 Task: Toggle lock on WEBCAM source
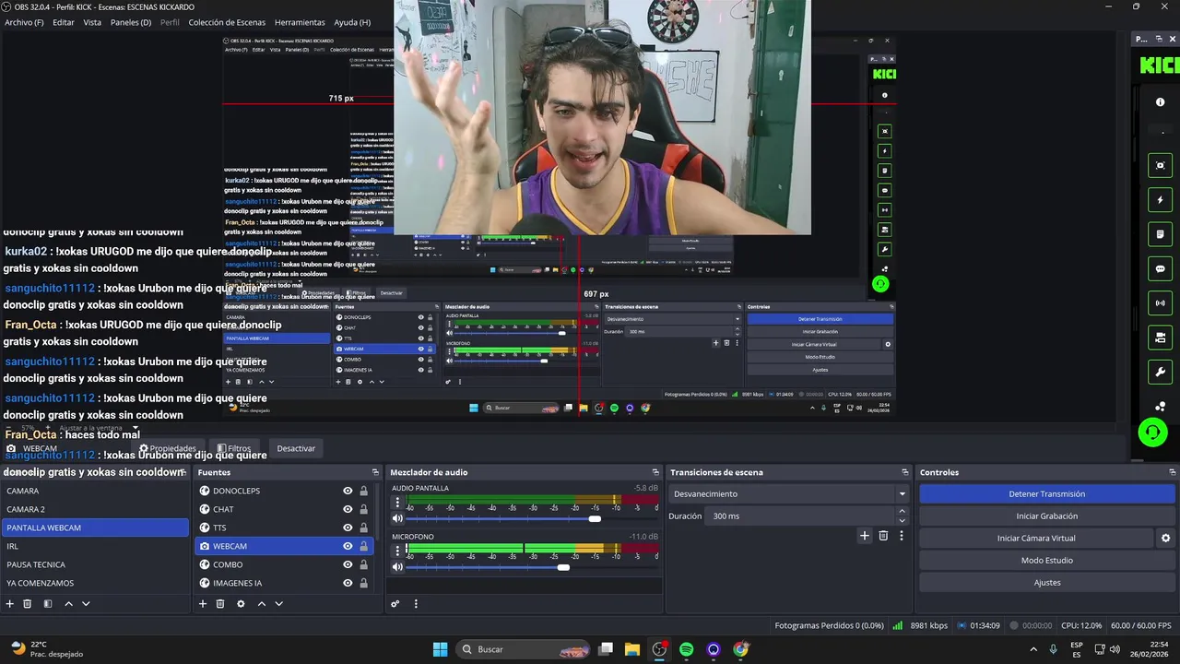(363, 546)
